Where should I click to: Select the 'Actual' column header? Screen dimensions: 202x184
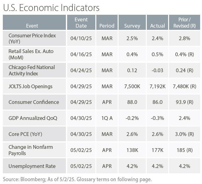pyautogui.click(x=157, y=26)
